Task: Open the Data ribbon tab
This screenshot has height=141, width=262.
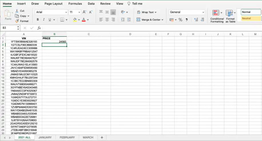Action: (x=91, y=3)
